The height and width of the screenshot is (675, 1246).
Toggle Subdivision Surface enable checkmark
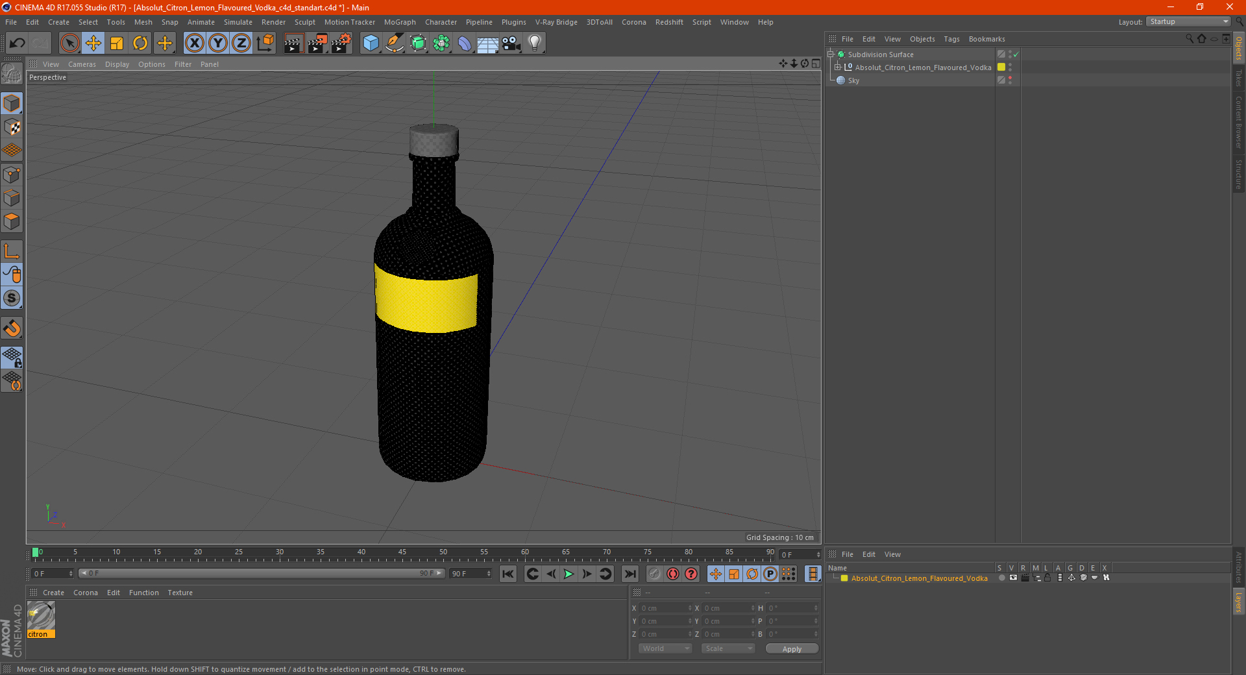[1016, 55]
